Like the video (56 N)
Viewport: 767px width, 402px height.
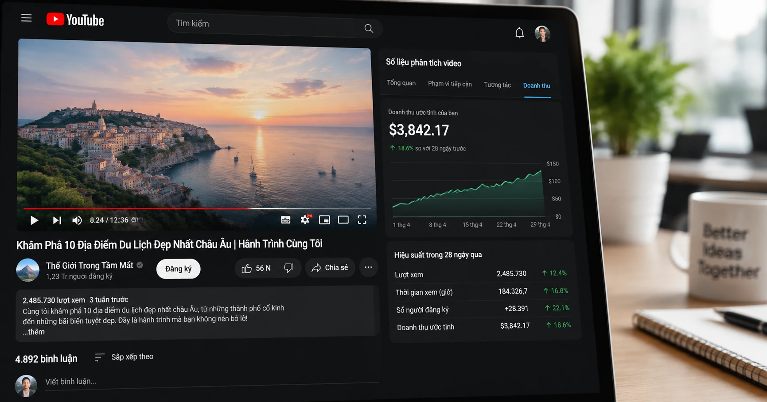256,268
